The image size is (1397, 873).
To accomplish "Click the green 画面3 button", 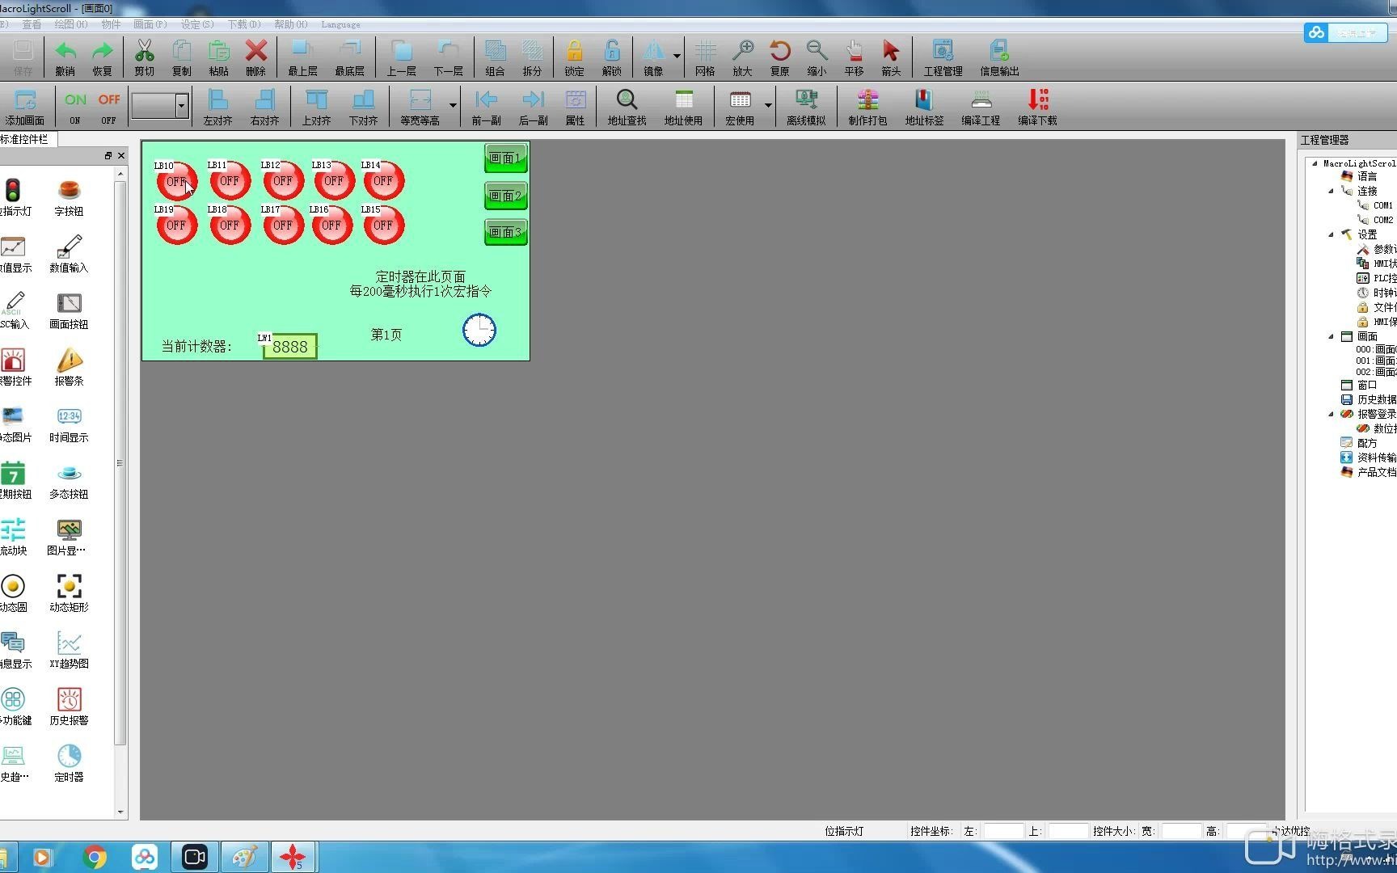I will coord(505,232).
